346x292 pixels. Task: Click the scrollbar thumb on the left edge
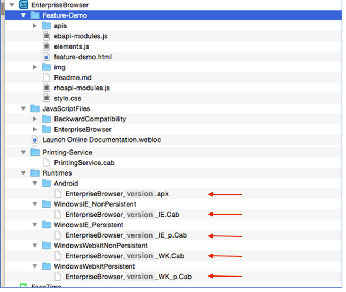click(x=3, y=8)
